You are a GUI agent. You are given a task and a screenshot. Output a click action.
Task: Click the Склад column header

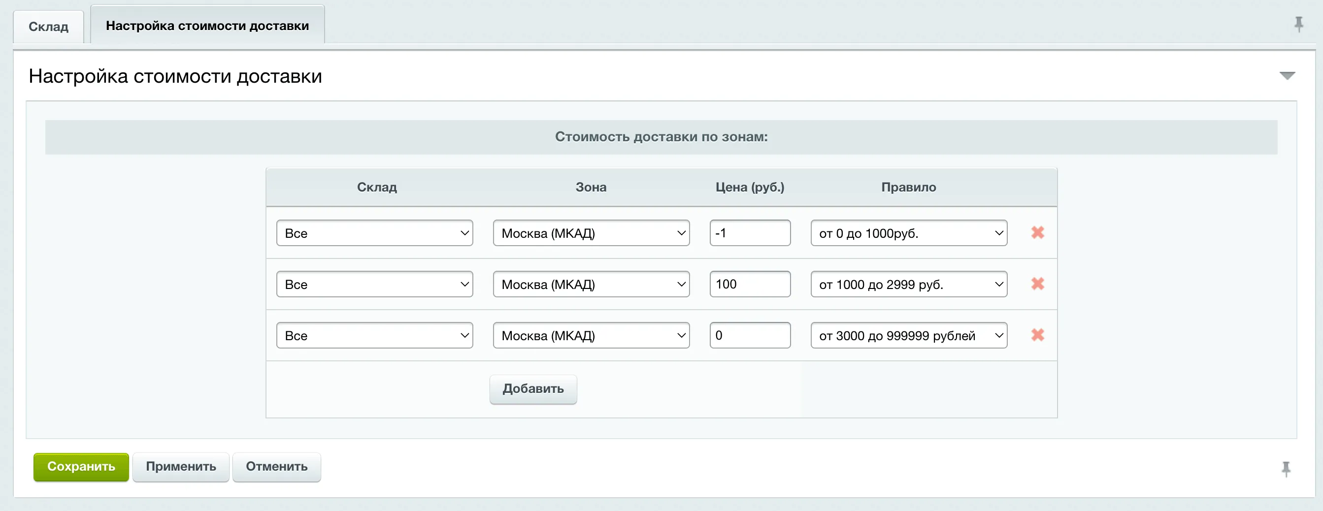[377, 187]
